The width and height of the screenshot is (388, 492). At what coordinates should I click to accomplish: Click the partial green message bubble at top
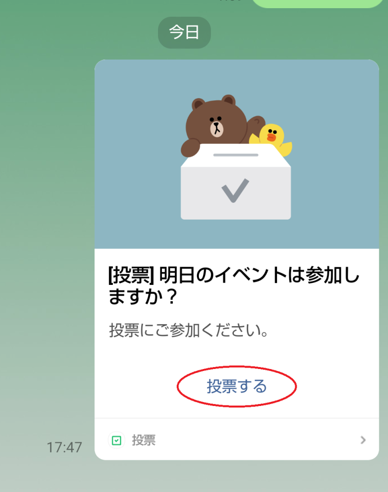point(317,3)
